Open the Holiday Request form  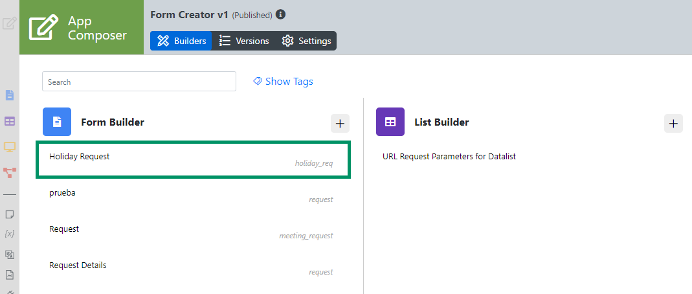pyautogui.click(x=194, y=160)
